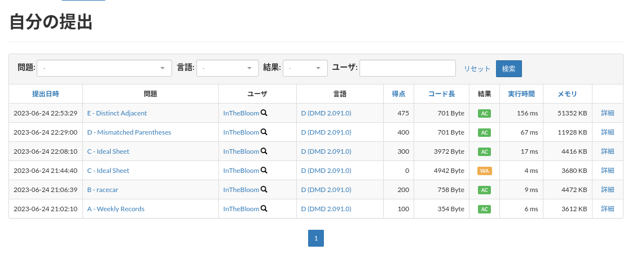Image resolution: width=632 pixels, height=254 pixels.
Task: Open problem A - Weekly Records
Action: coord(116,209)
